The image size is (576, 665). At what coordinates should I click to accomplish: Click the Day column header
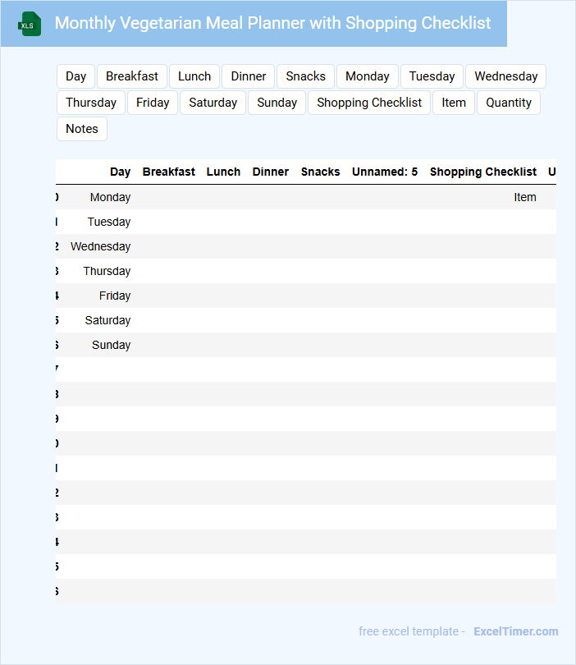click(120, 172)
